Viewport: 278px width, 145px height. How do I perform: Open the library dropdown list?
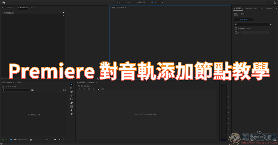coord(255,33)
